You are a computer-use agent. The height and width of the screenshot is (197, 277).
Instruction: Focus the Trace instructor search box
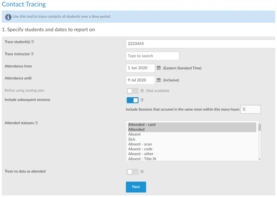153,56
